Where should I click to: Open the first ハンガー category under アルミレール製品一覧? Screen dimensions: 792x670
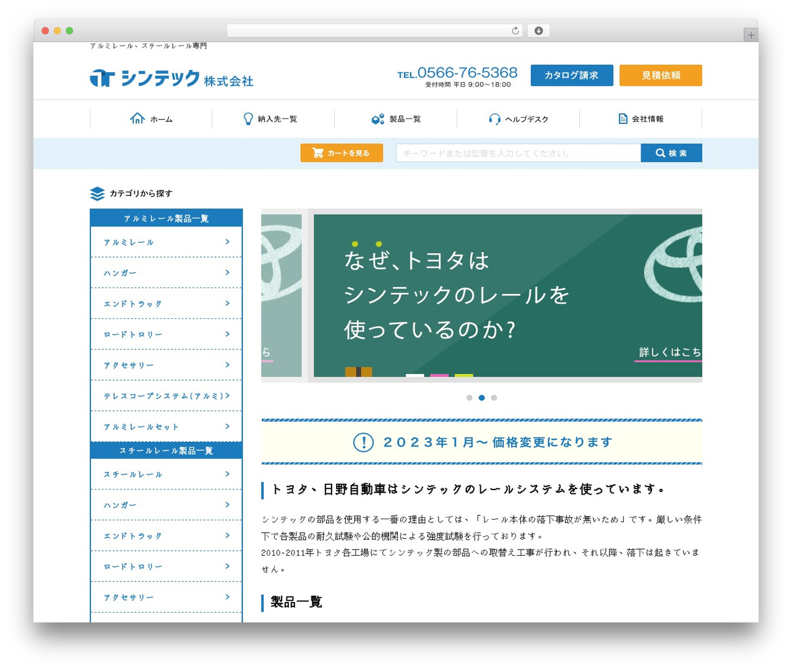pyautogui.click(x=166, y=273)
